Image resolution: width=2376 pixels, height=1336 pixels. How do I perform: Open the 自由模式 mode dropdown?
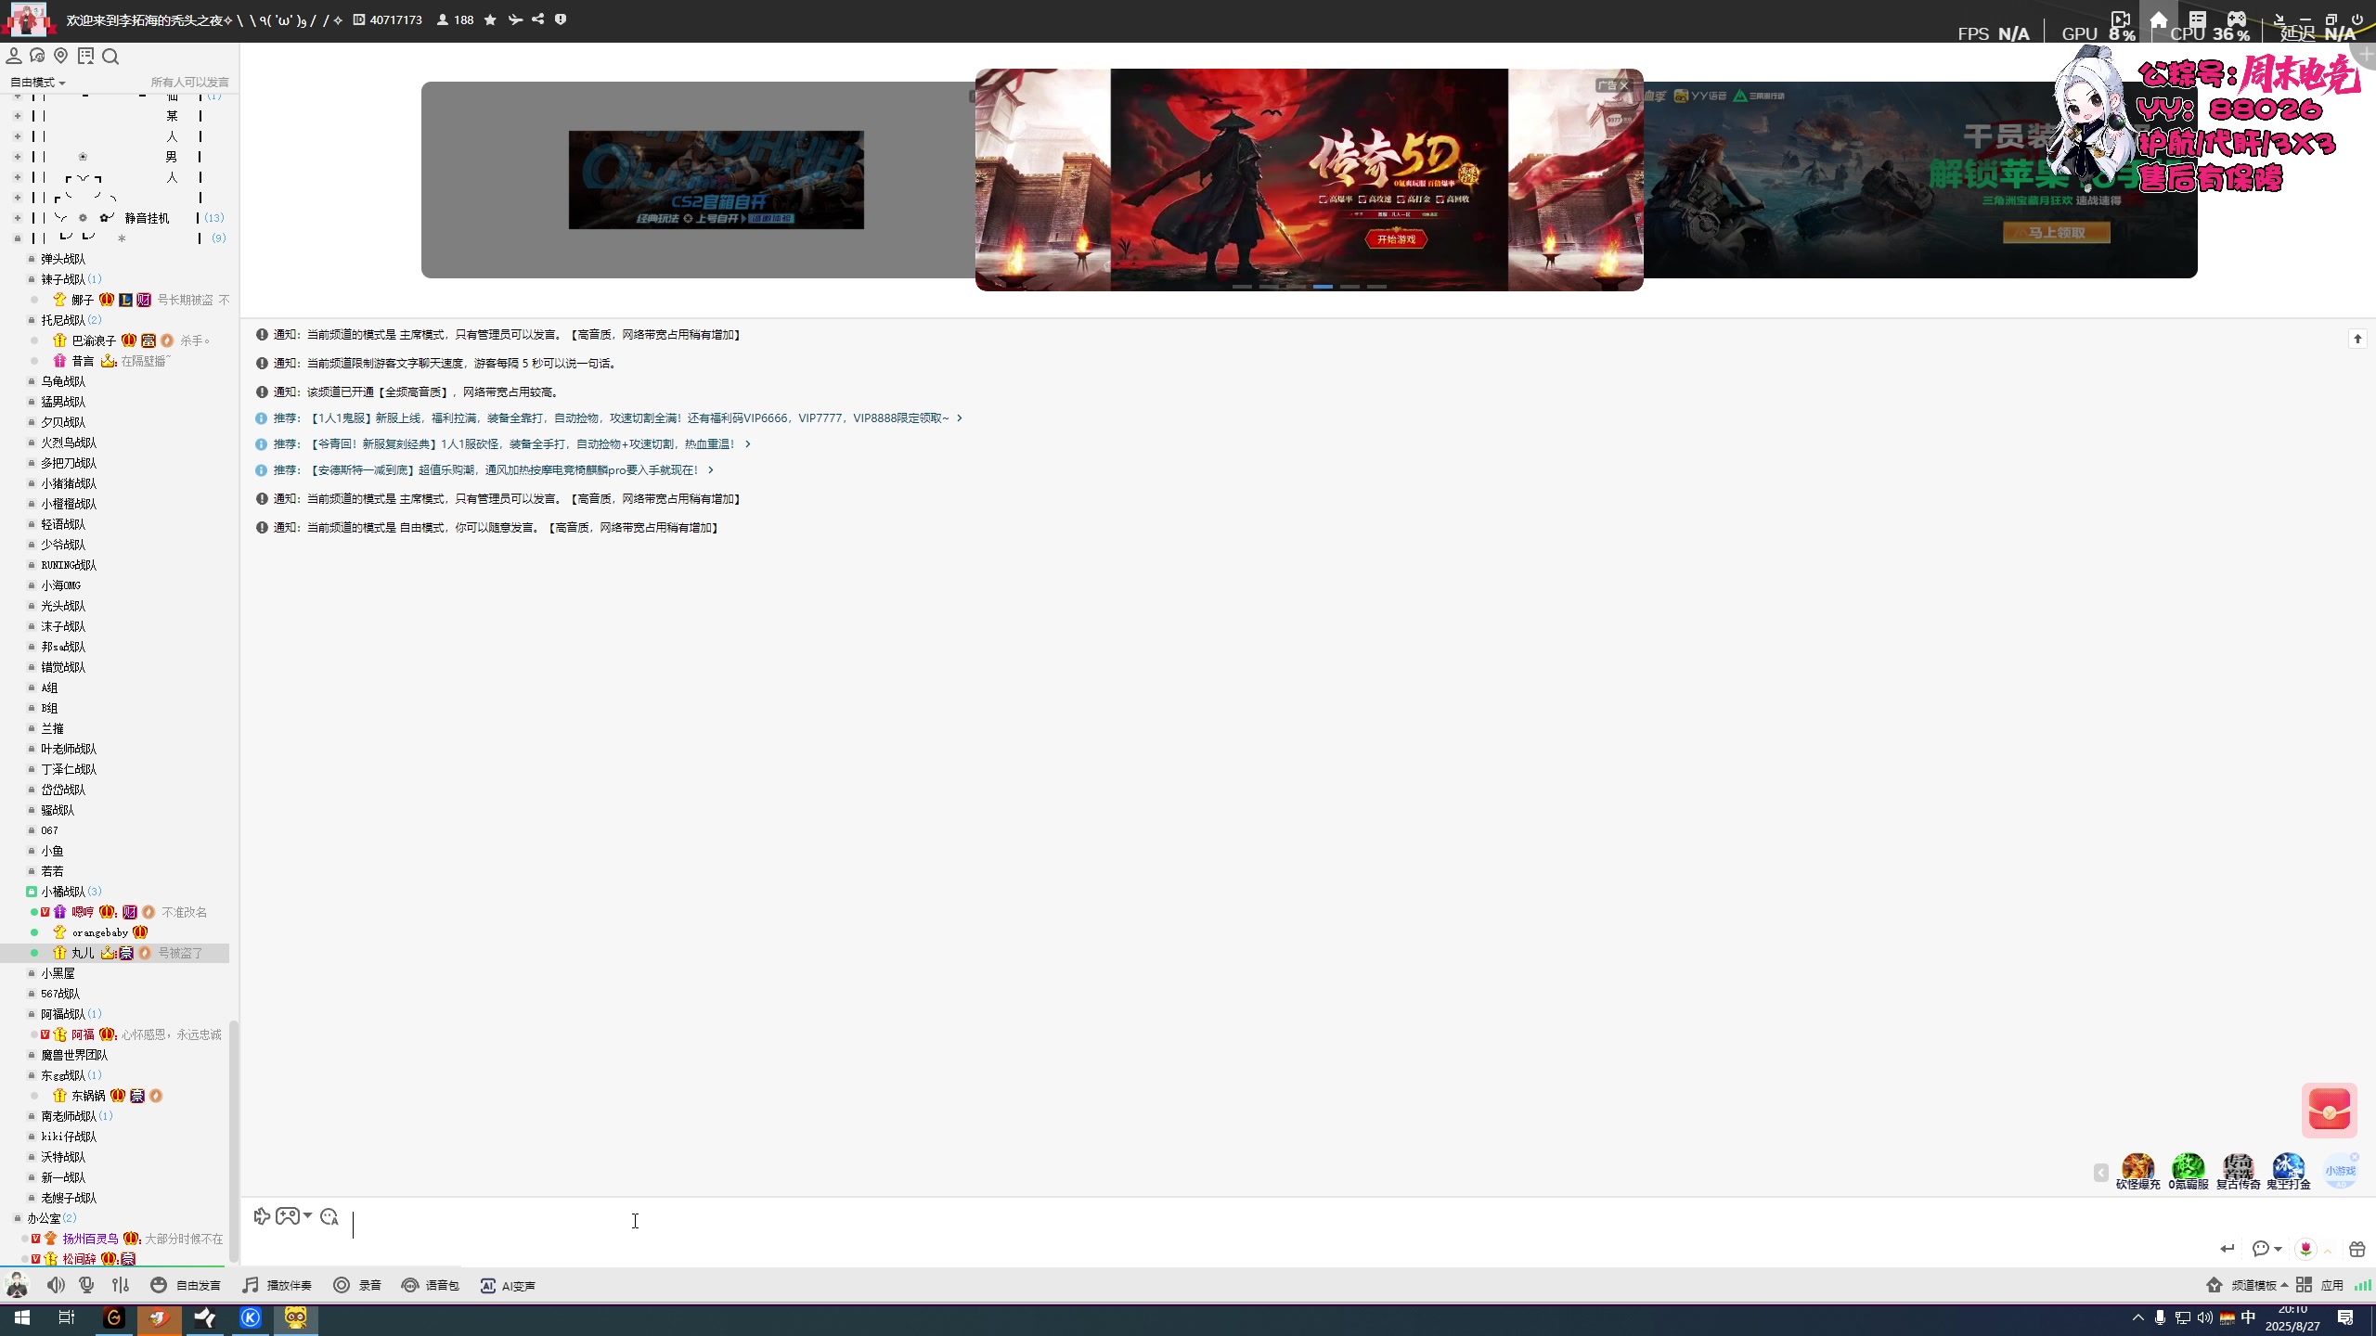point(37,83)
